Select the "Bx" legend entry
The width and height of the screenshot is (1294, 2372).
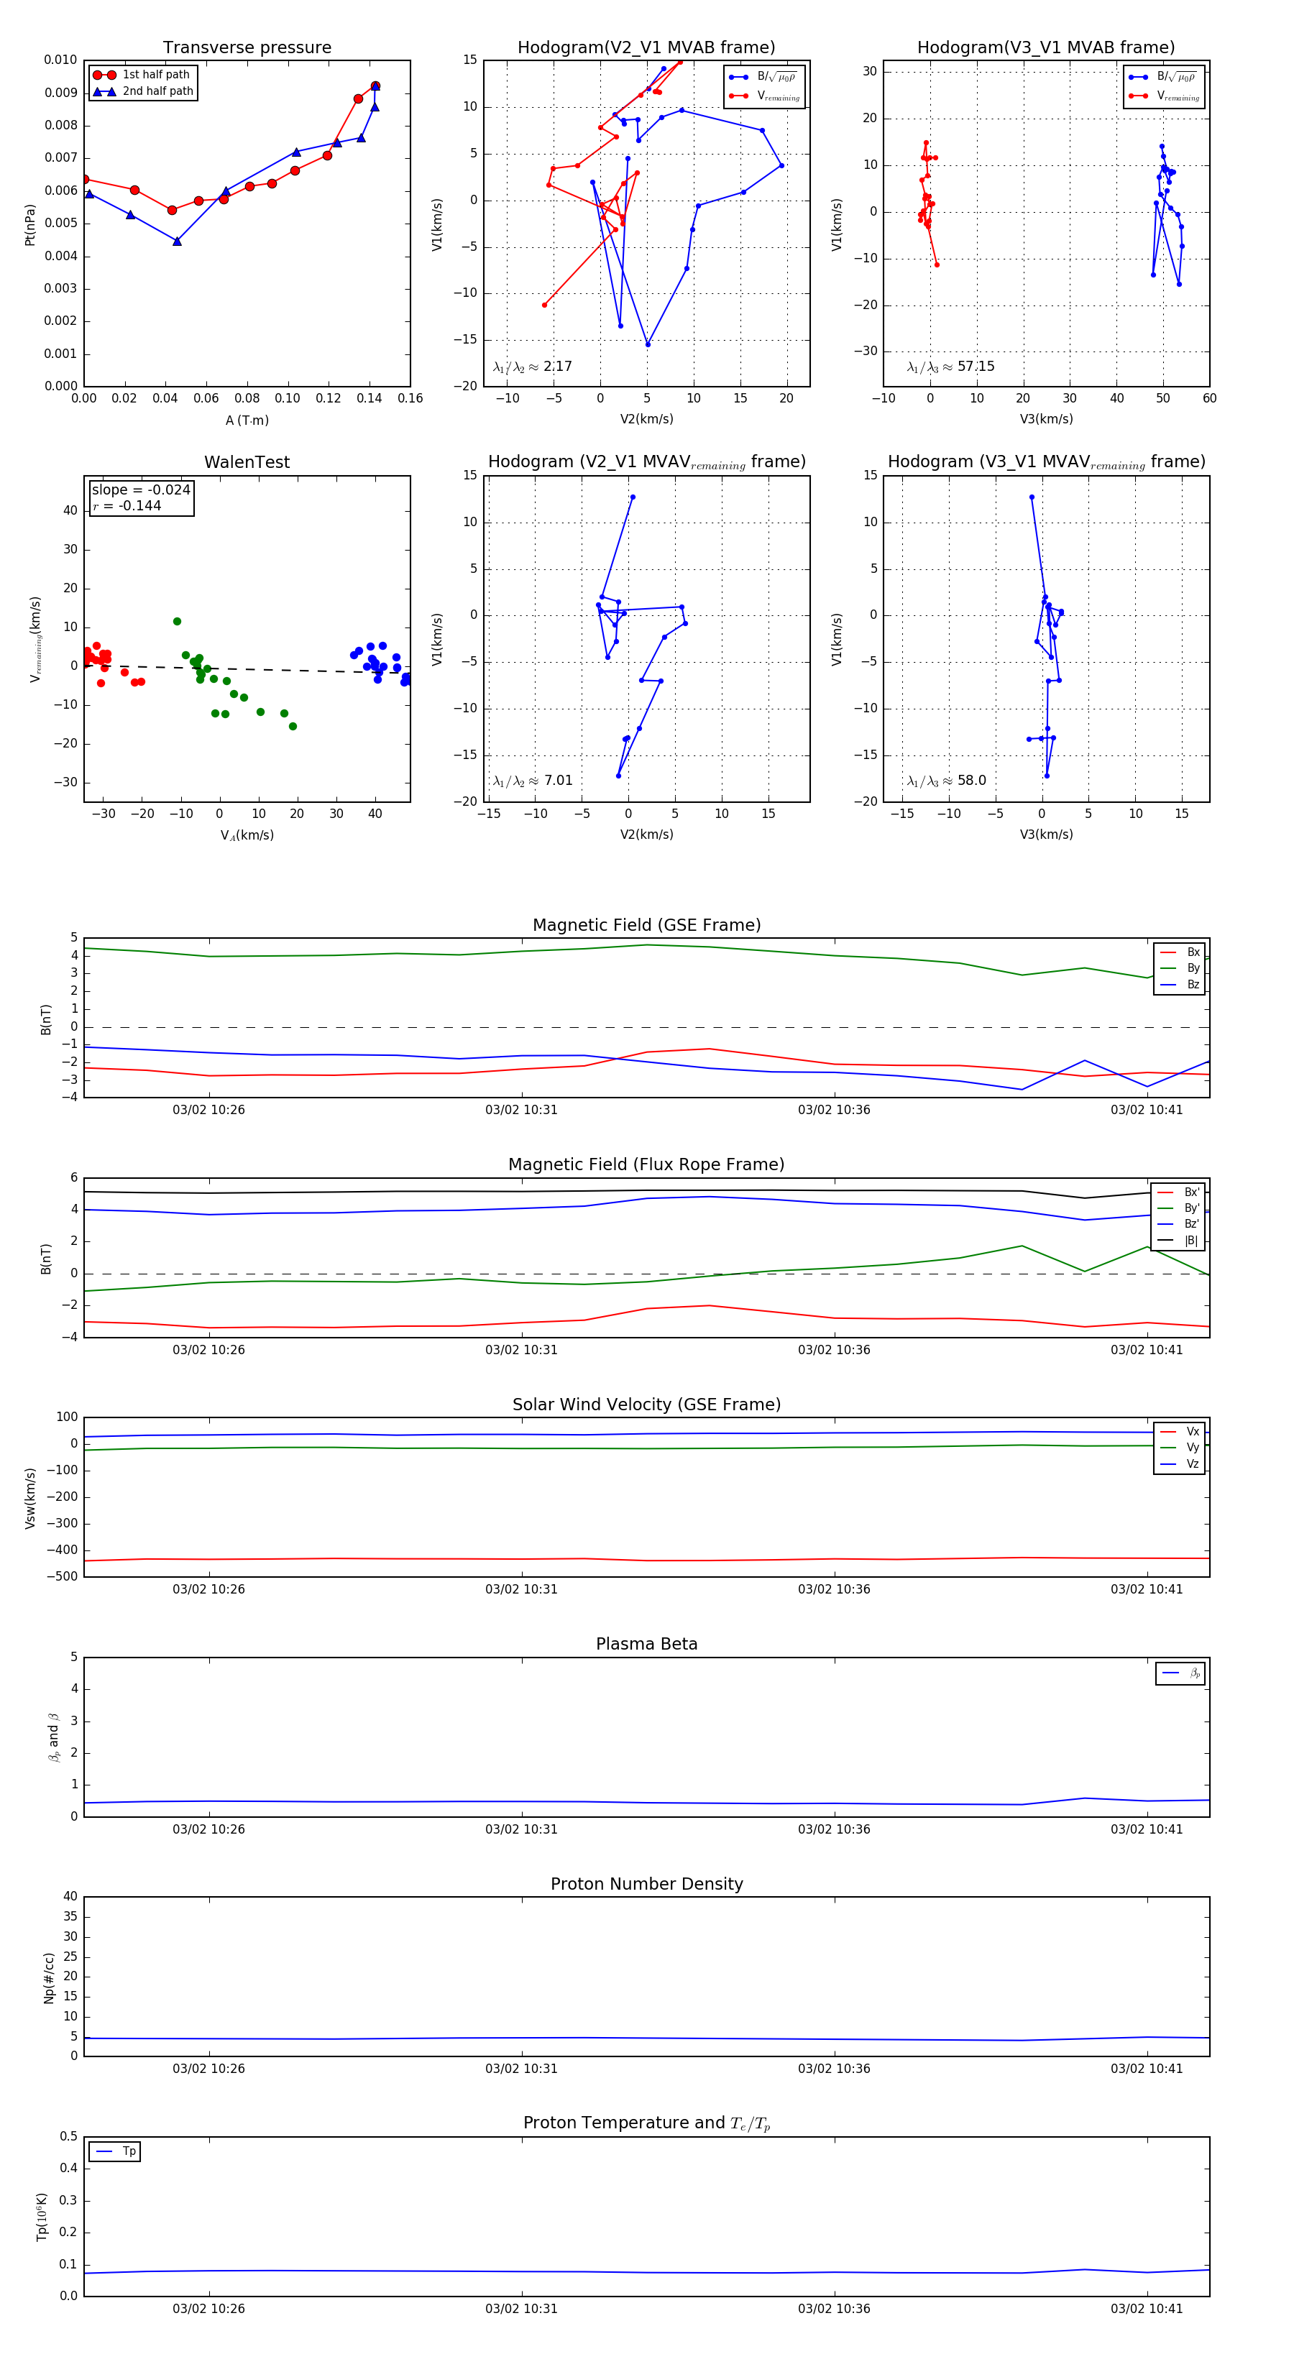(1180, 952)
